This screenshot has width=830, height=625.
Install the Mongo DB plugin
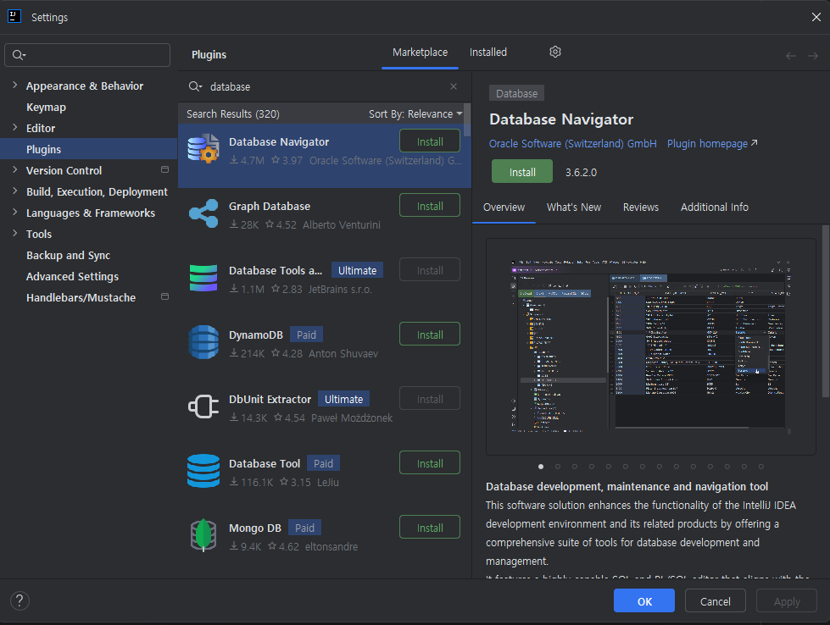click(x=430, y=528)
